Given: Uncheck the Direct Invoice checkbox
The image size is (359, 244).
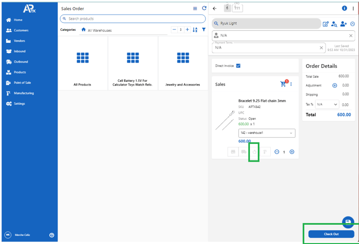Looking at the screenshot, I should [238, 66].
